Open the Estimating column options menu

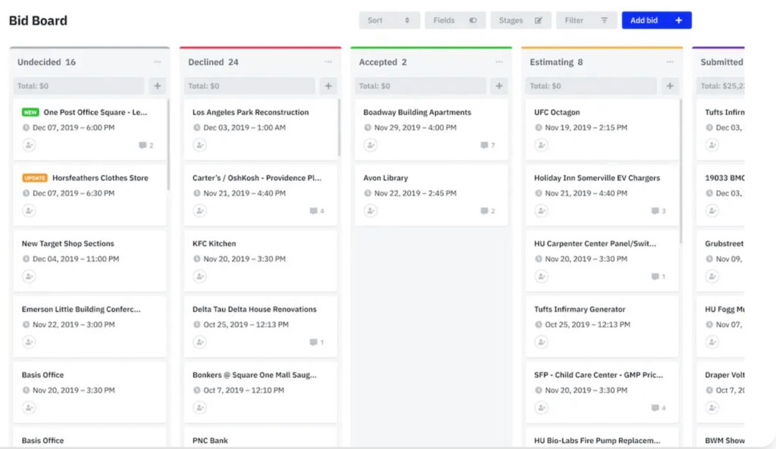670,62
